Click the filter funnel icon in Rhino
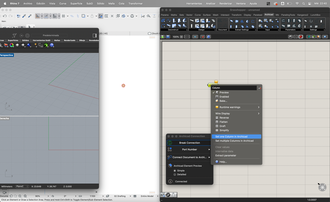330x202 pixels. coord(14,36)
